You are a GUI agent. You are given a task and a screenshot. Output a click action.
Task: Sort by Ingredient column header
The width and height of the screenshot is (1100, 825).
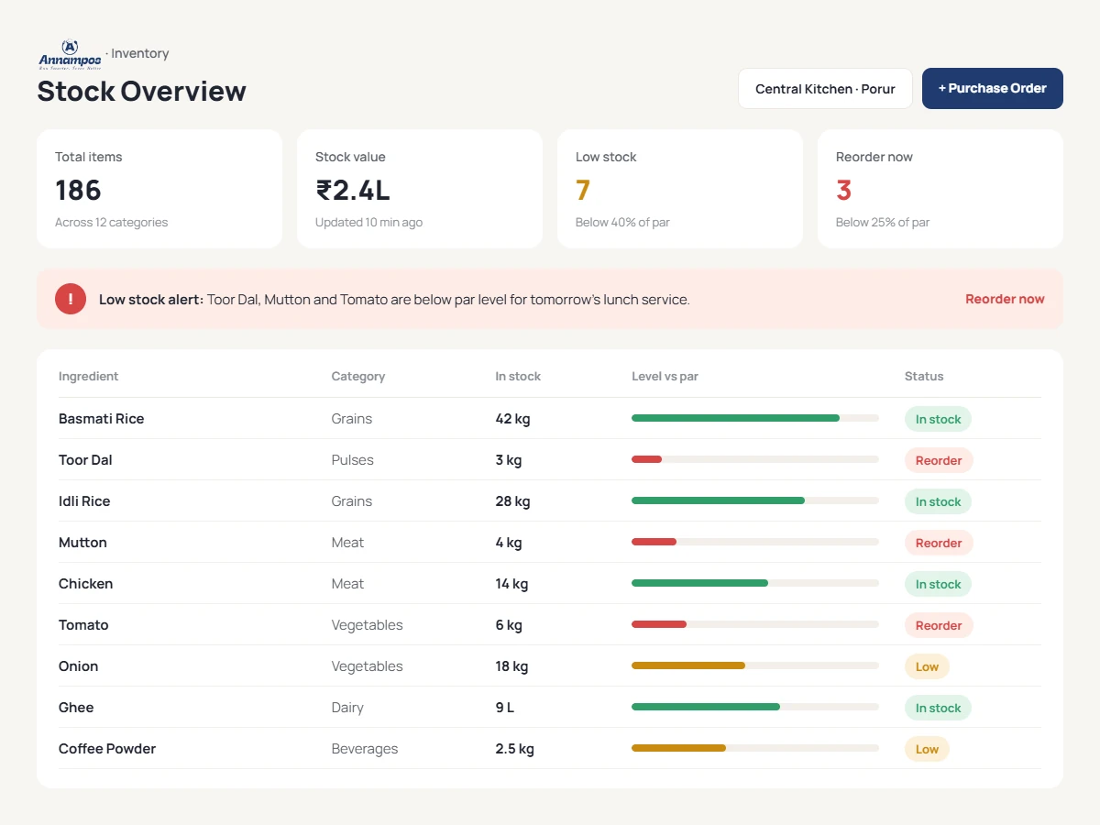pyautogui.click(x=88, y=377)
